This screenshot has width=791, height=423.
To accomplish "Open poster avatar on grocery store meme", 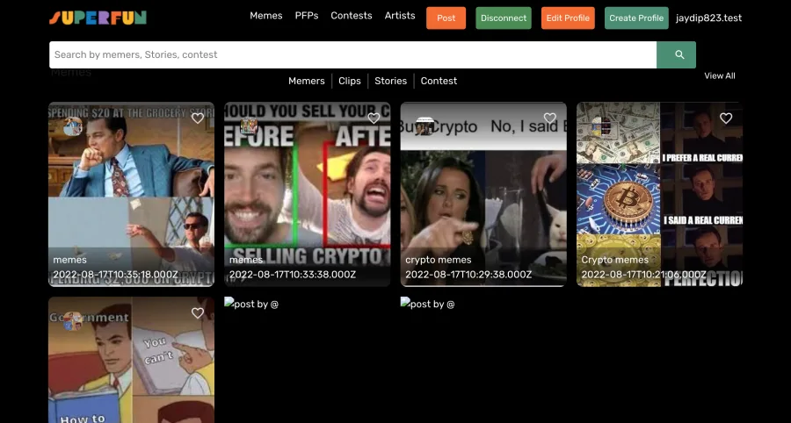I will 73,126.
